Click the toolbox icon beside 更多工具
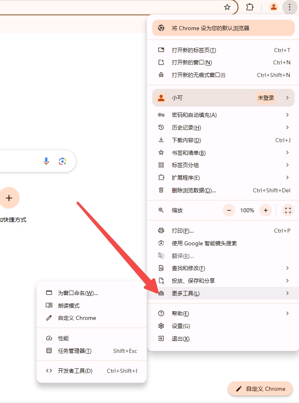 161,293
